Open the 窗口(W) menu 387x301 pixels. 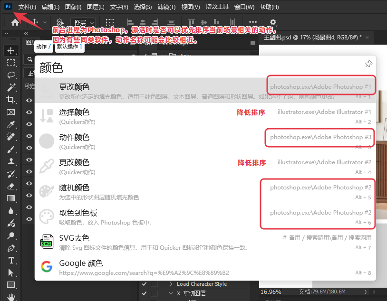[x=244, y=7]
